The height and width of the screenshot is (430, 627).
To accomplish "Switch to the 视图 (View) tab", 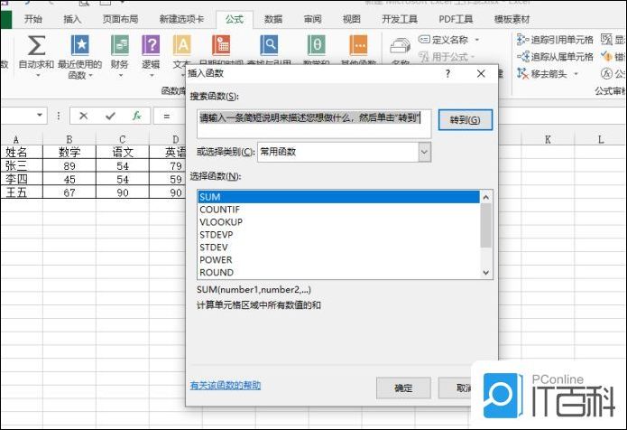I will coord(352,19).
